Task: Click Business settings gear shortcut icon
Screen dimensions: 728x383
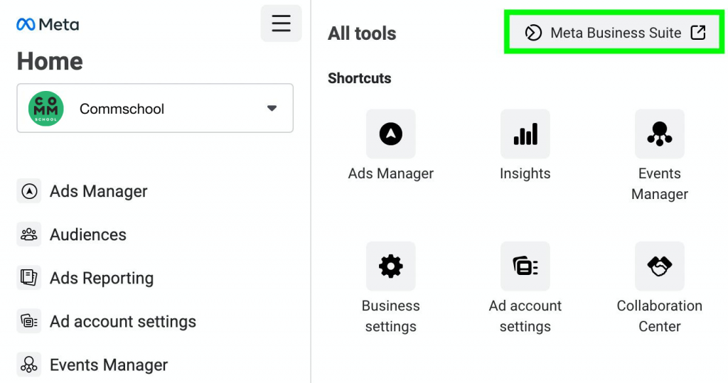Action: click(391, 266)
